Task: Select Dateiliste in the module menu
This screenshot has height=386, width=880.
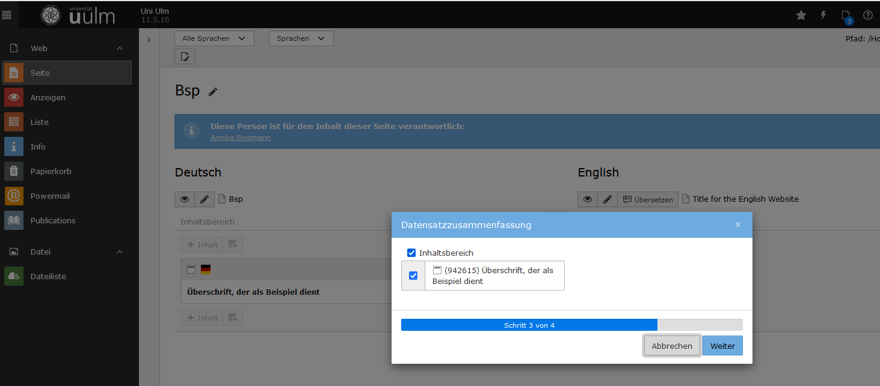Action: 48,276
